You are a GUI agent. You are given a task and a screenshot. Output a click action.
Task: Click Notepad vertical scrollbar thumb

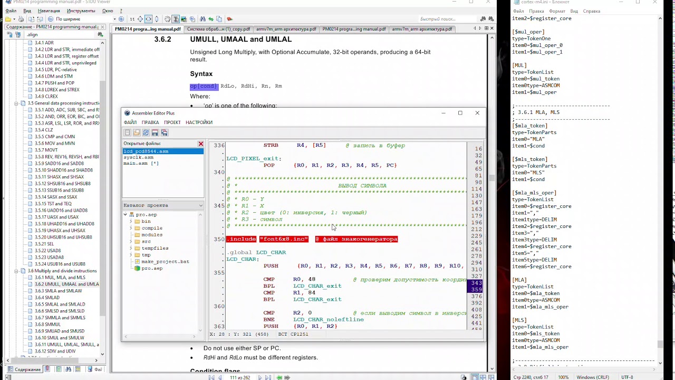[660, 344]
